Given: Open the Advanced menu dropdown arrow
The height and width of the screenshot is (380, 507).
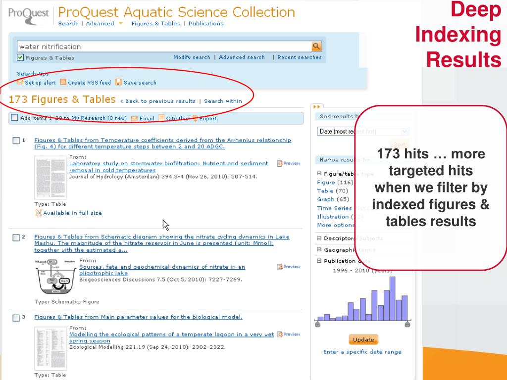Looking at the screenshot, I should click(121, 23).
